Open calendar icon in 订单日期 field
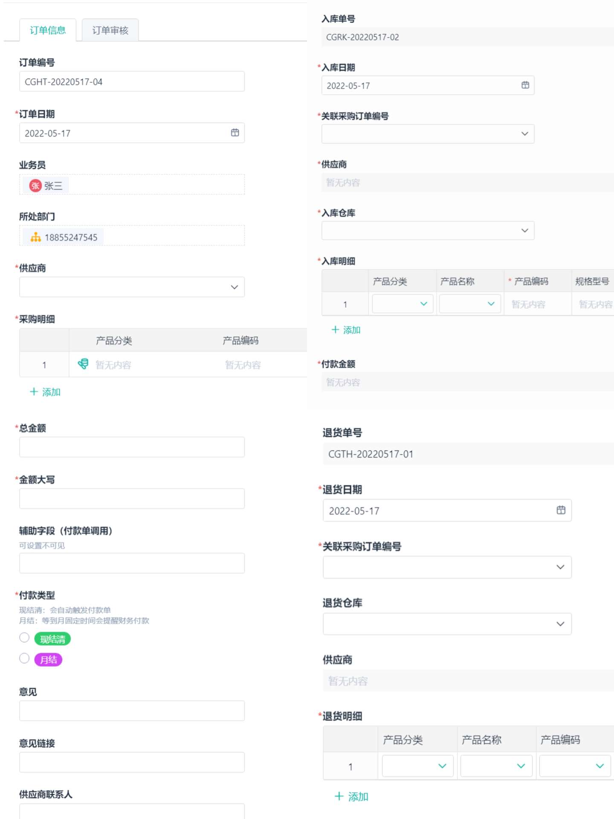Image resolution: width=614 pixels, height=819 pixels. click(235, 133)
